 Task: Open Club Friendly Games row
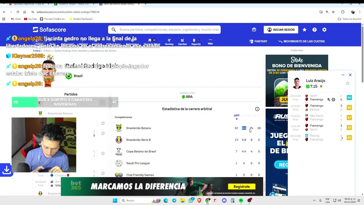pos(188,175)
